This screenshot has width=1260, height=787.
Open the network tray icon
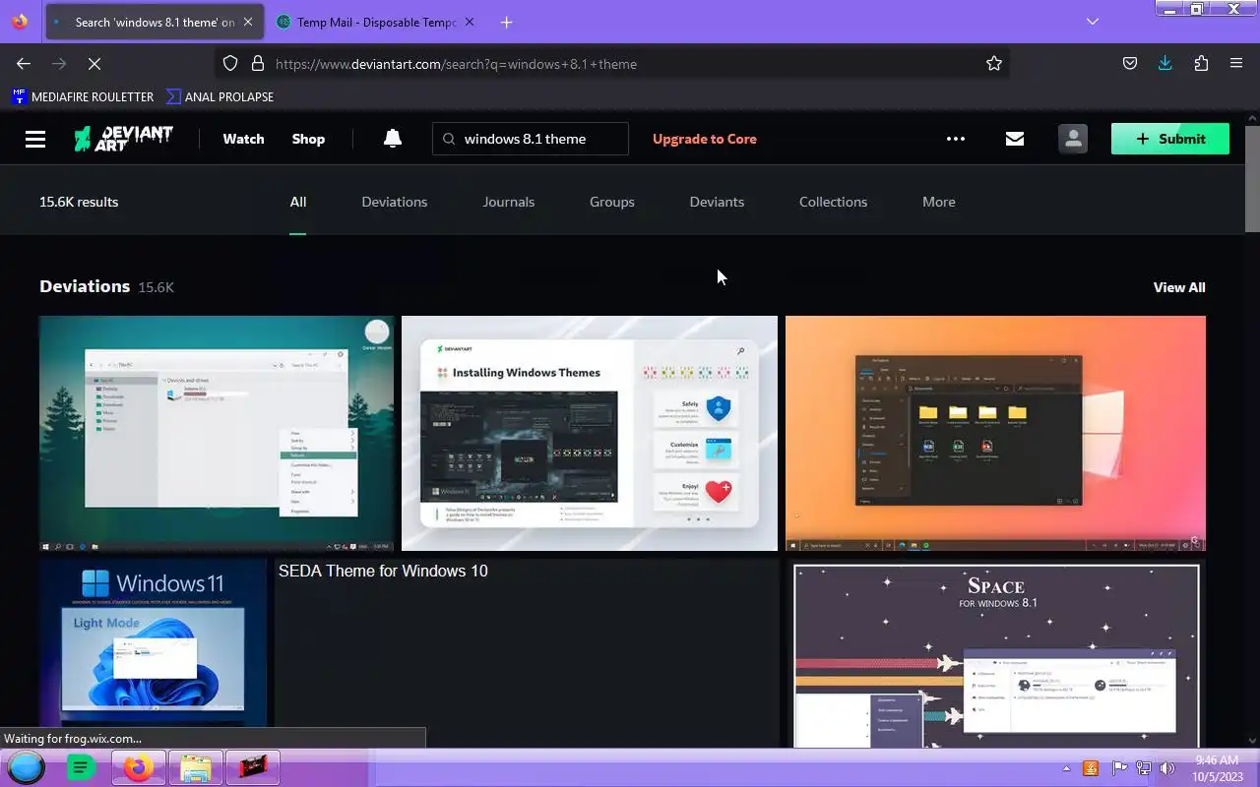tap(1144, 768)
